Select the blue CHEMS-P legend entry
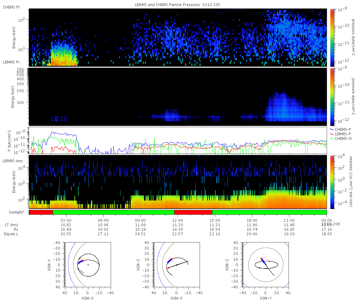 (x=341, y=129)
